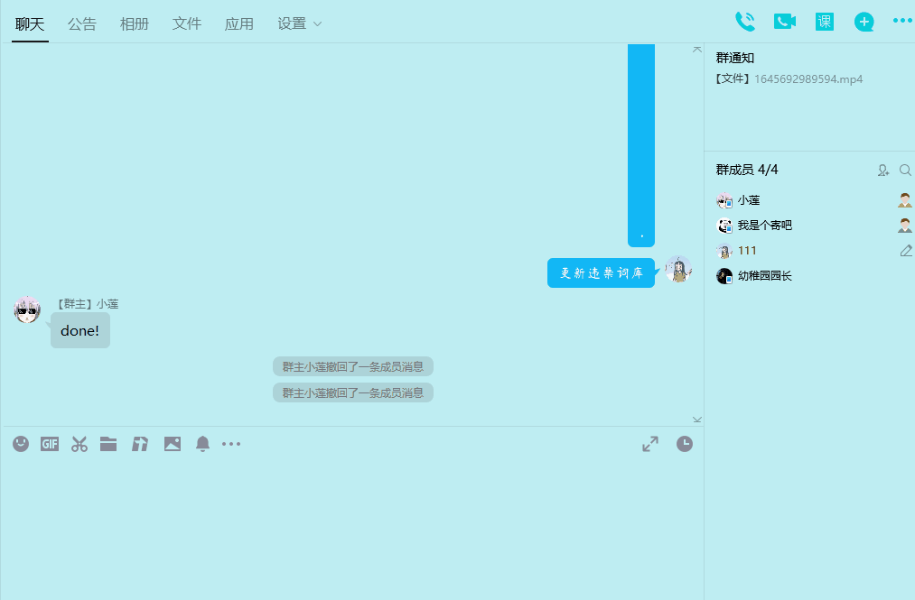Open the three-dot more options menu at top right
Image resolution: width=915 pixels, height=600 pixels.
point(902,21)
